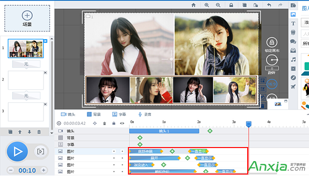This screenshot has width=309, height=176.
Task: Click scroll down arrow of scene list
Action: click(x=52, y=133)
